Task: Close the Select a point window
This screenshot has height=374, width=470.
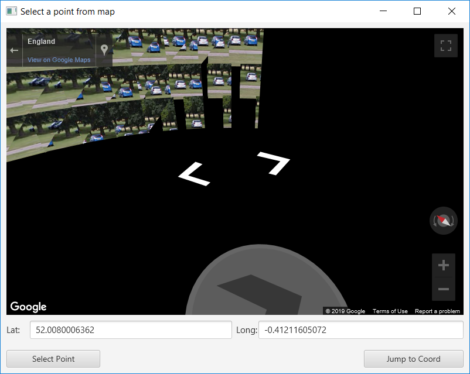Action: (452, 11)
